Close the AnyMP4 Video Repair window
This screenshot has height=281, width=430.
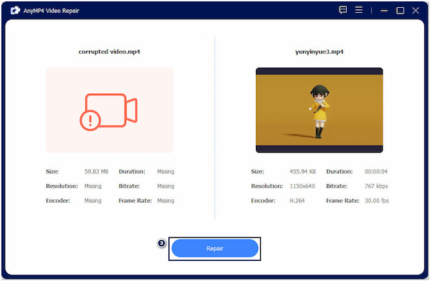tap(416, 11)
